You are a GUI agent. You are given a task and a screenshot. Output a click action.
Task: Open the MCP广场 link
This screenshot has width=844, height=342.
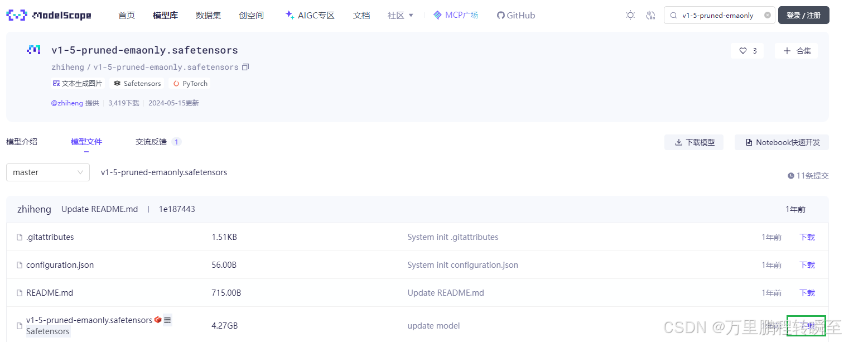pos(456,15)
